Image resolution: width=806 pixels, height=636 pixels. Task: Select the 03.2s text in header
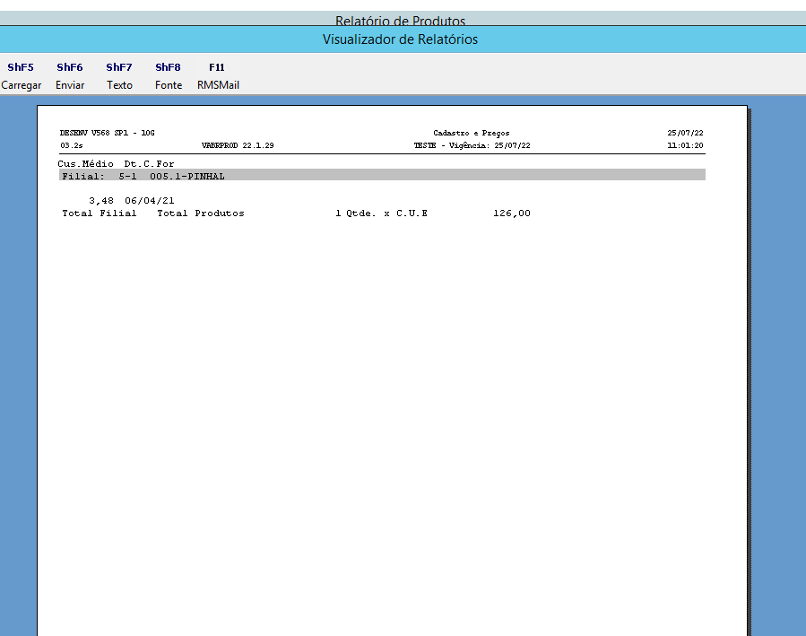tap(72, 145)
